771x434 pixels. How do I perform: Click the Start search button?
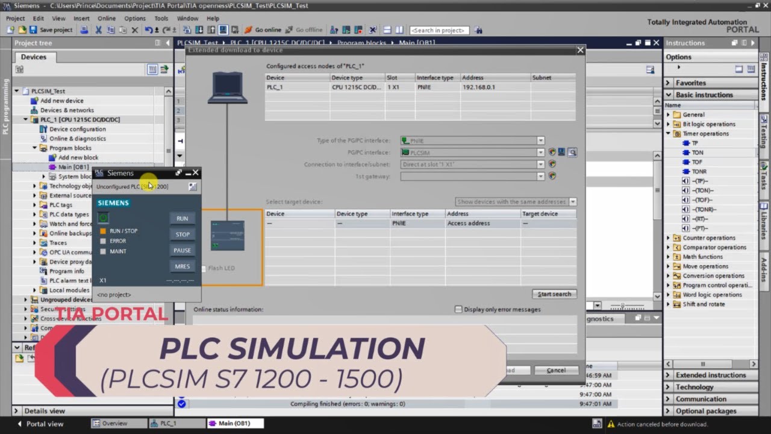click(x=554, y=294)
